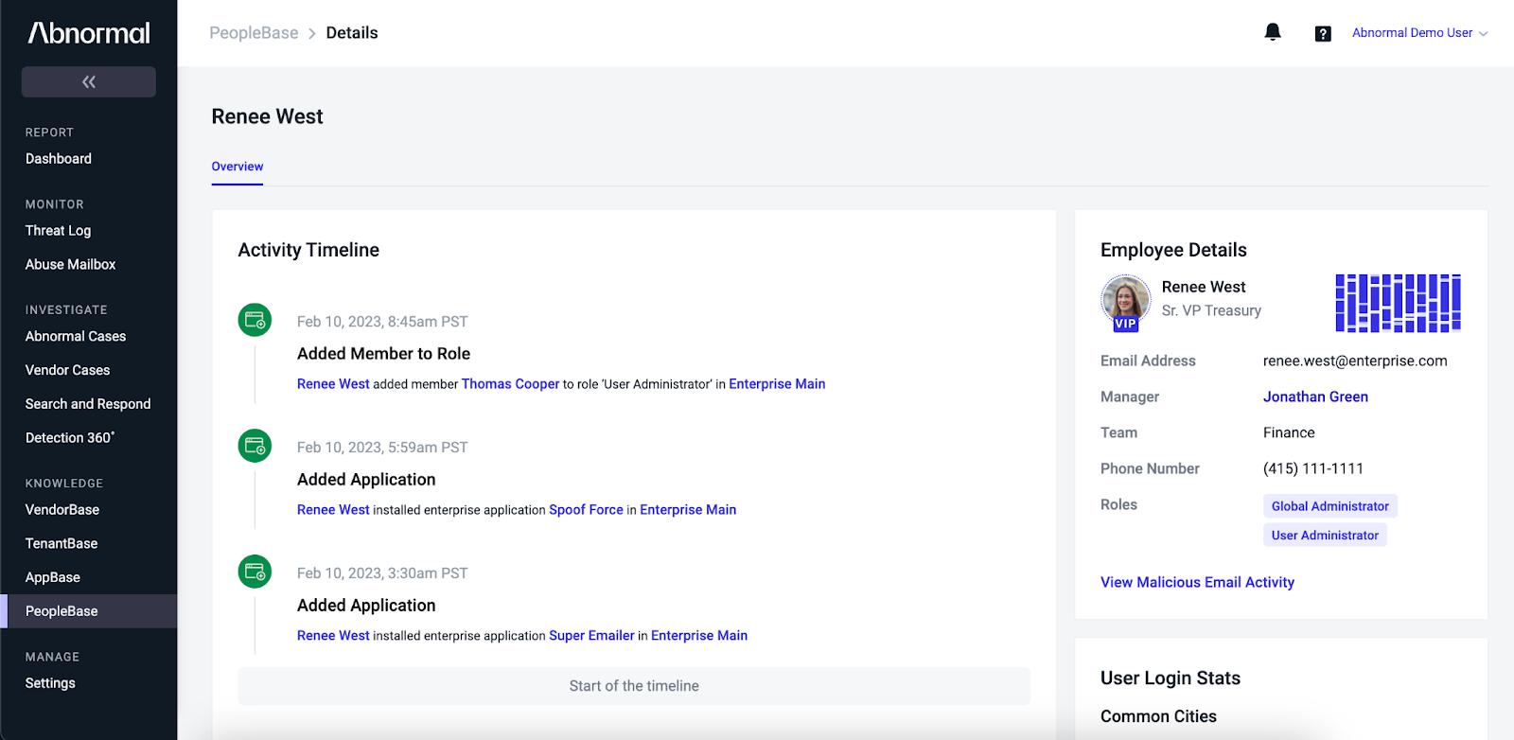This screenshot has width=1514, height=740.
Task: Navigate to Abnormal Cases
Action: point(76,337)
